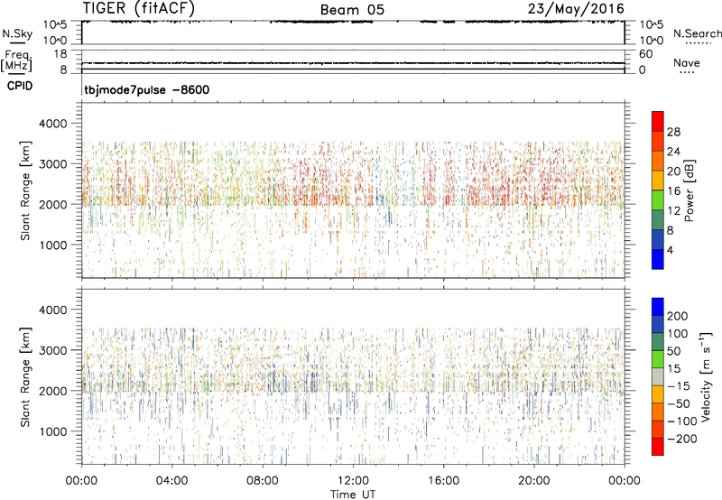Click the bright blue bottom segment of Power colorbar
This screenshot has width=722, height=500.
pyautogui.click(x=658, y=259)
